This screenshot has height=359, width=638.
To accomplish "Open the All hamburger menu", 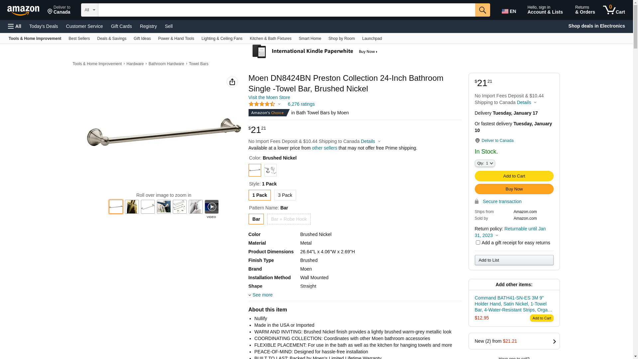I will (x=15, y=26).
